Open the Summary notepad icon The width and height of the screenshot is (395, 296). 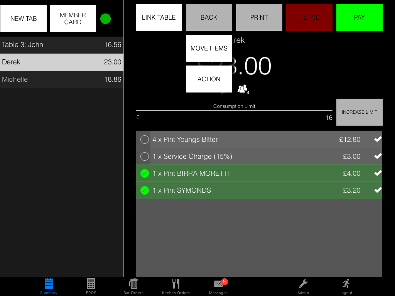(49, 284)
